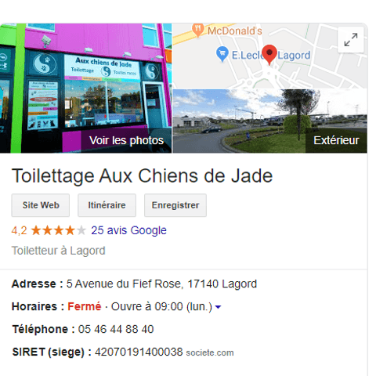Click the address 5 Avenue du Fief Rose
Screen dimensions: 376x376
[161, 284]
